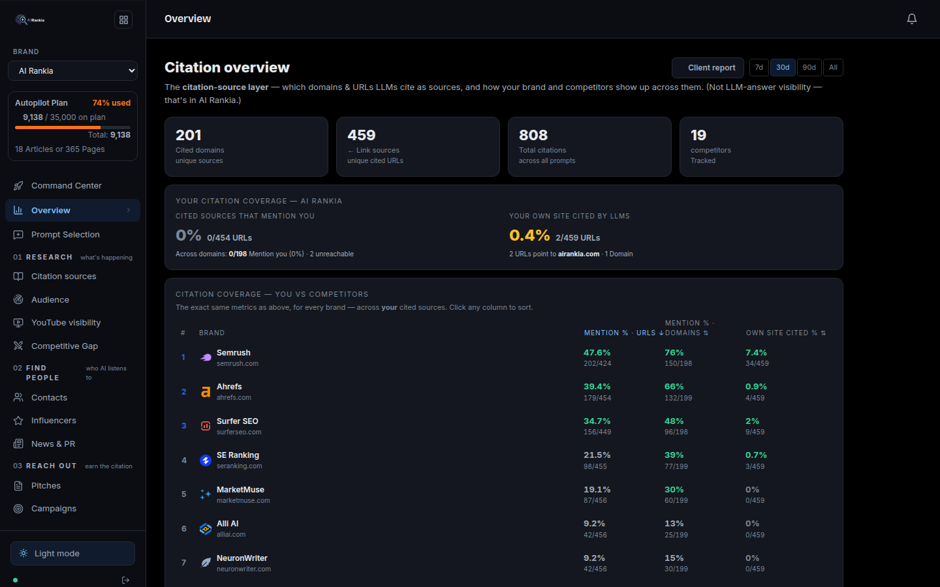Open the grid layout icon in sidebar header
940x587 pixels.
[x=123, y=20]
